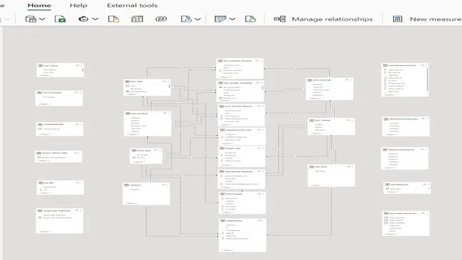Select the dim_market table header
The height and width of the screenshot is (260, 462).
331,120
